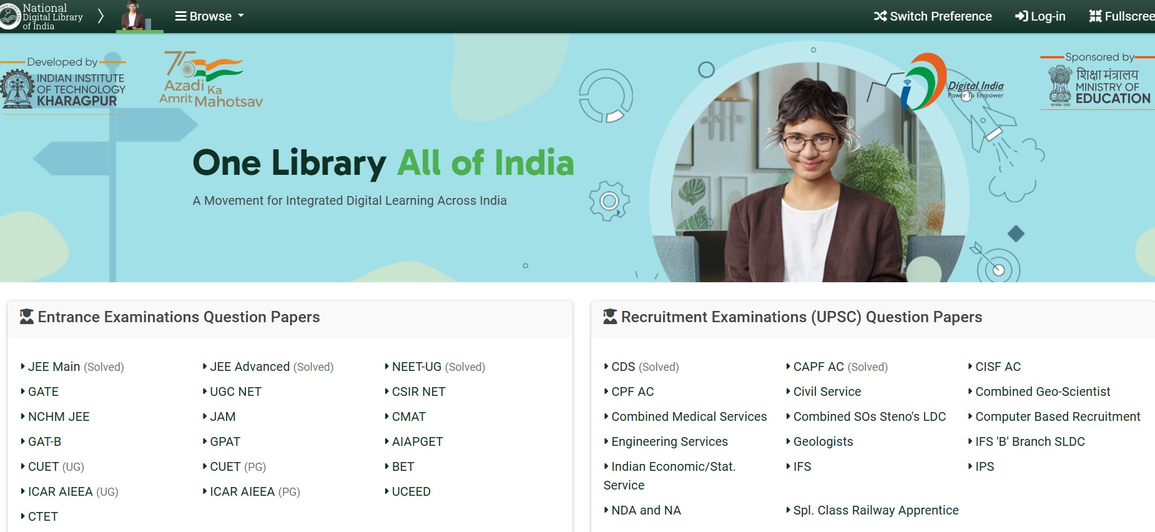The image size is (1155, 532).
Task: Click the Switch Preference shuffle icon
Action: coord(880,16)
